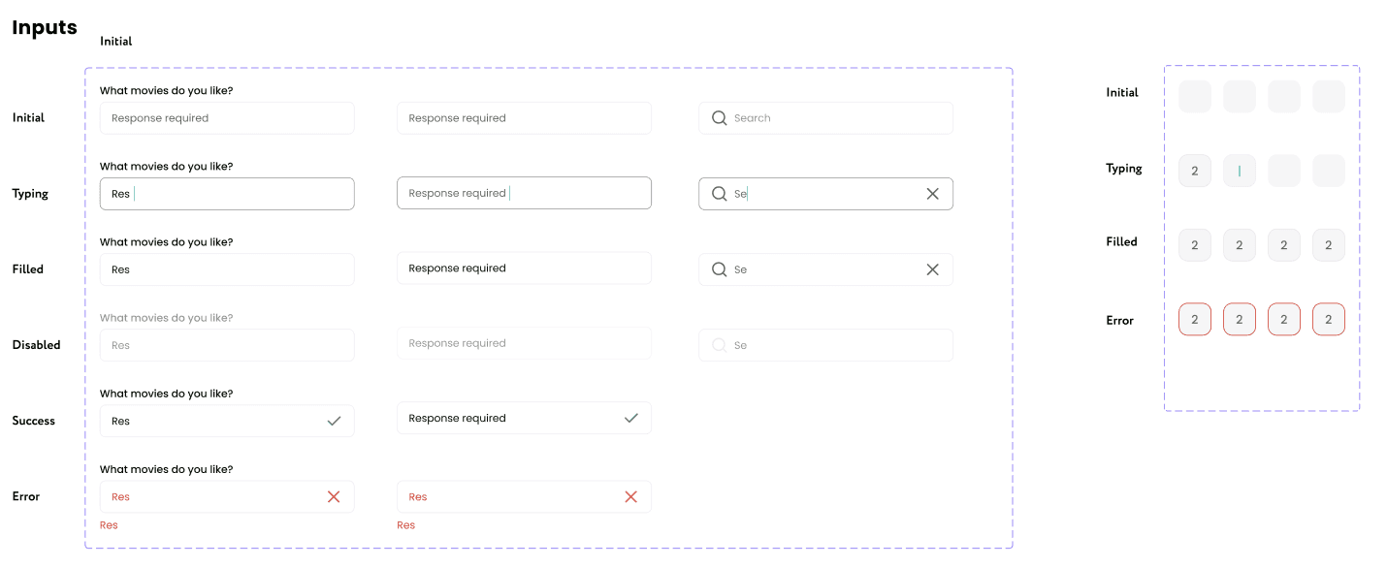This screenshot has width=1387, height=568.
Task: Click the first code box in Filled row
Action: 1195,245
